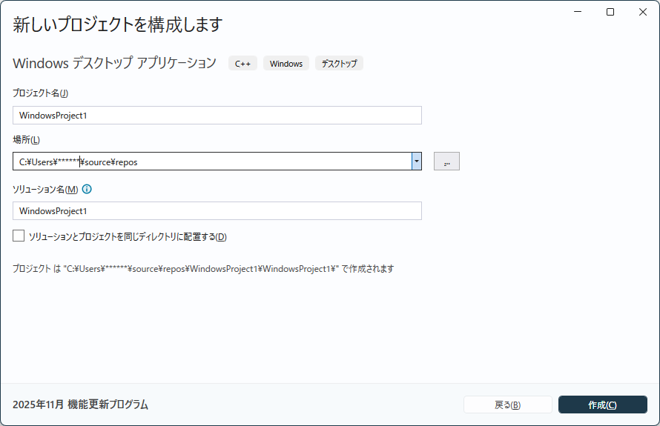Click the project creation path preview text

[x=203, y=269]
